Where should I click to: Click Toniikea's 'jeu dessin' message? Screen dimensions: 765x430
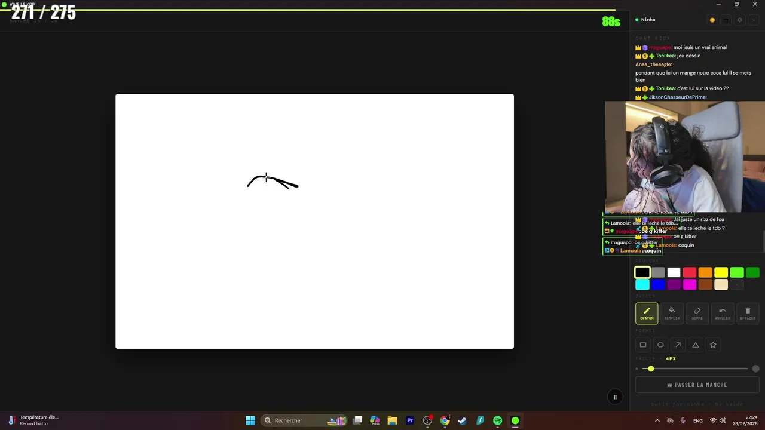(x=688, y=56)
